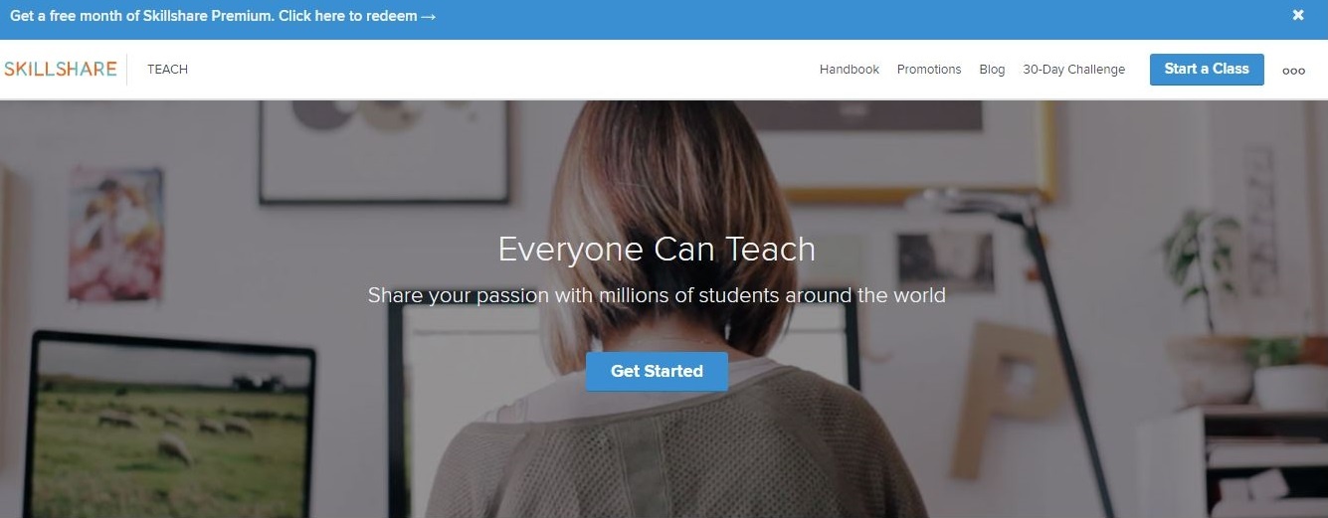Click the arrow after 'Click here to redeem'
This screenshot has width=1328, height=518.
[429, 17]
